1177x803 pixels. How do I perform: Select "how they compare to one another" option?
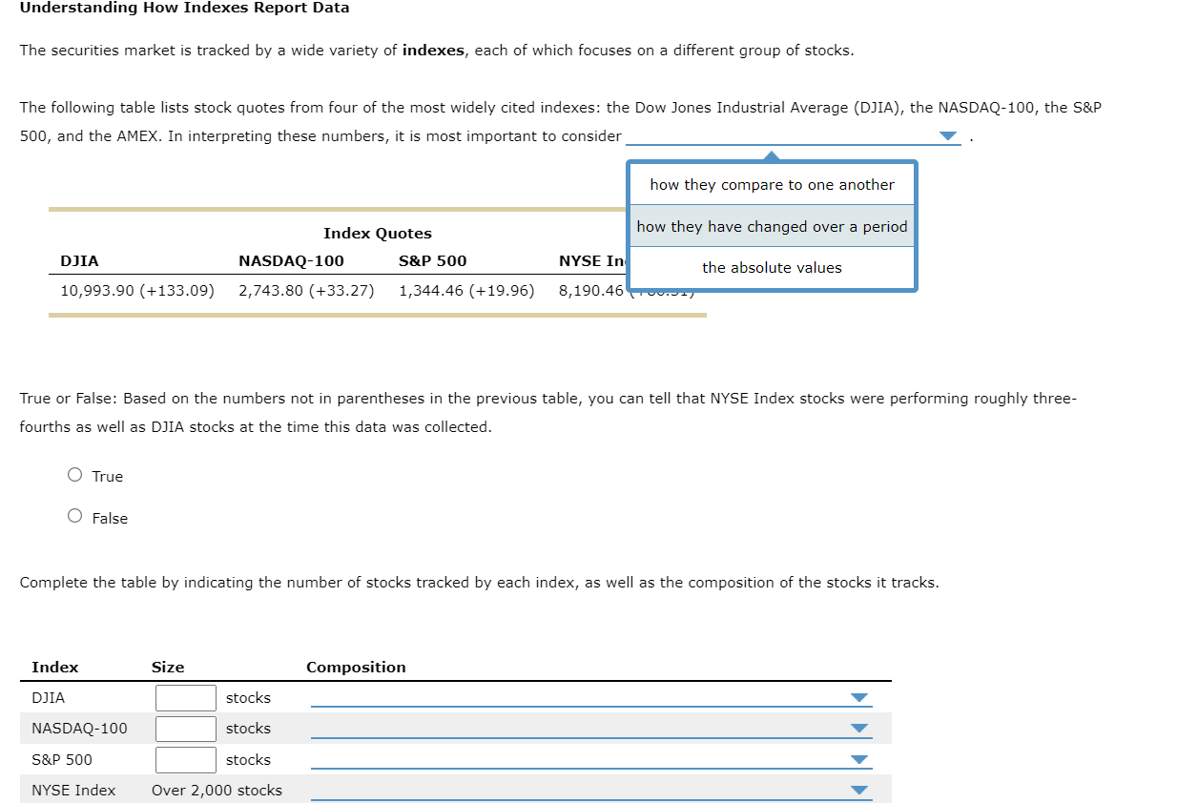pyautogui.click(x=771, y=184)
